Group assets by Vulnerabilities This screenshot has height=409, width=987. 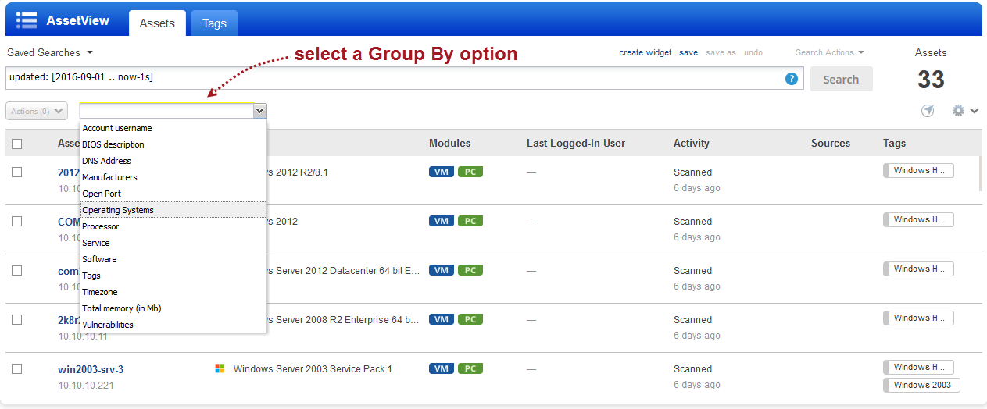point(173,325)
